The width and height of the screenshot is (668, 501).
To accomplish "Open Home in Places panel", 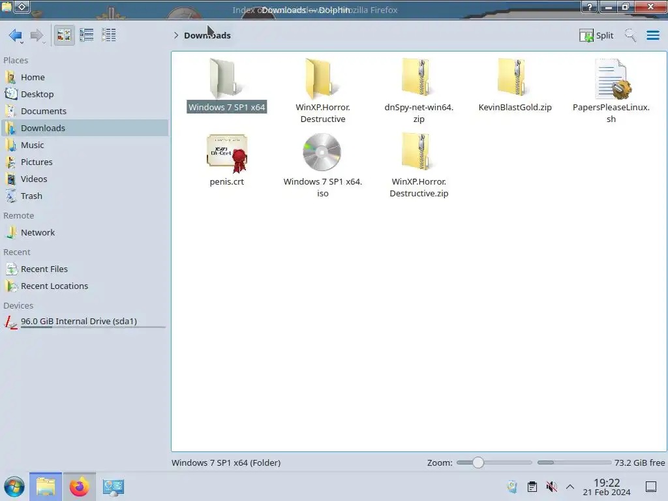I will 84,77.
